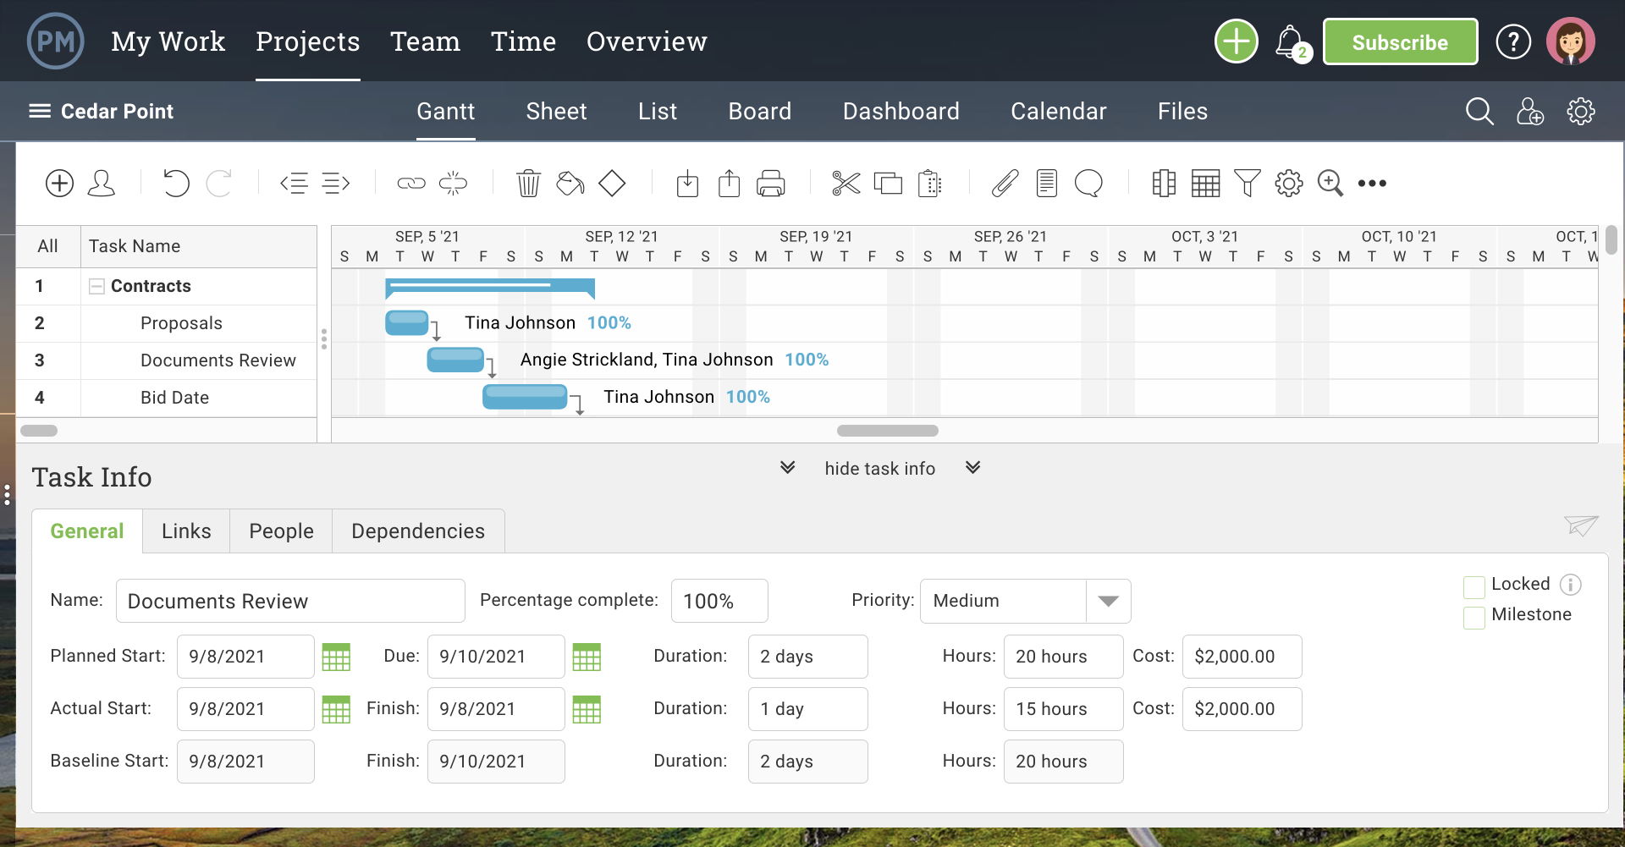Open the Cedar Point hamburger menu
Viewport: 1625px width, 847px height.
click(40, 112)
